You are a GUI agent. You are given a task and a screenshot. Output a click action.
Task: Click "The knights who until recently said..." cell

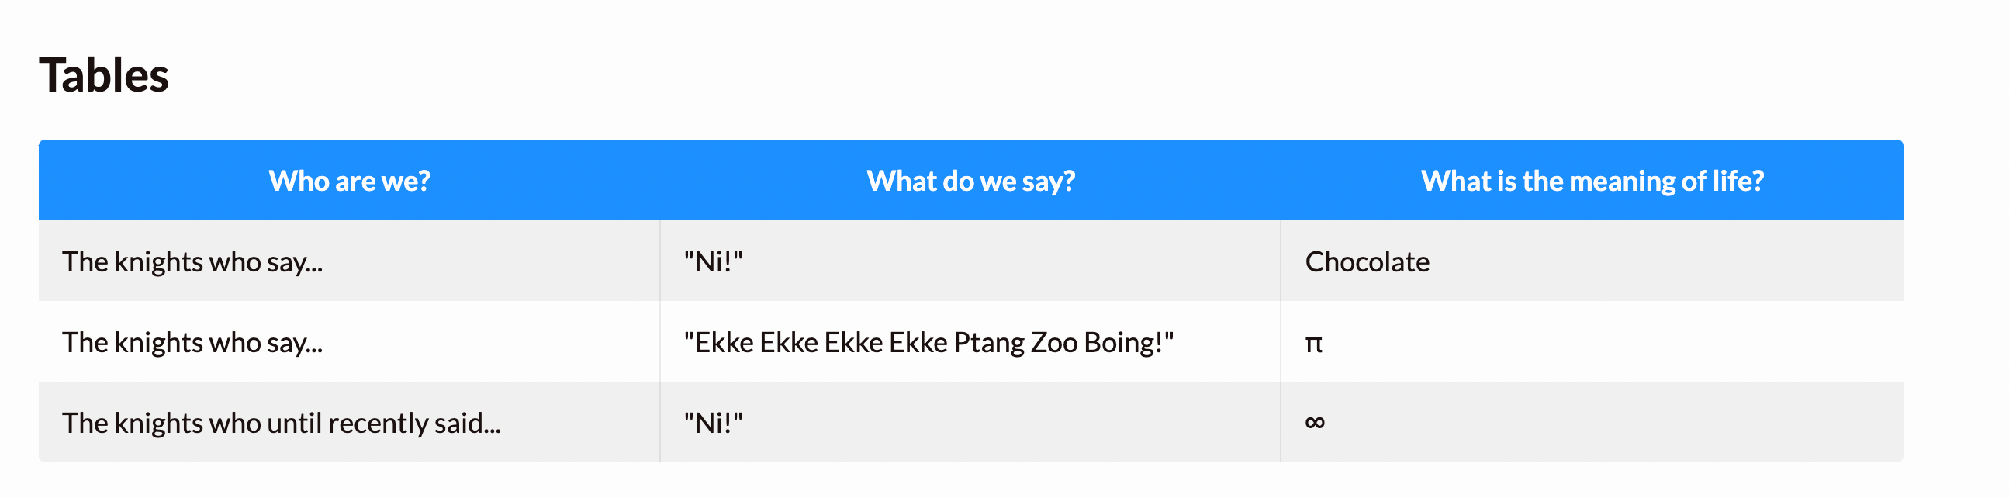coord(349,423)
